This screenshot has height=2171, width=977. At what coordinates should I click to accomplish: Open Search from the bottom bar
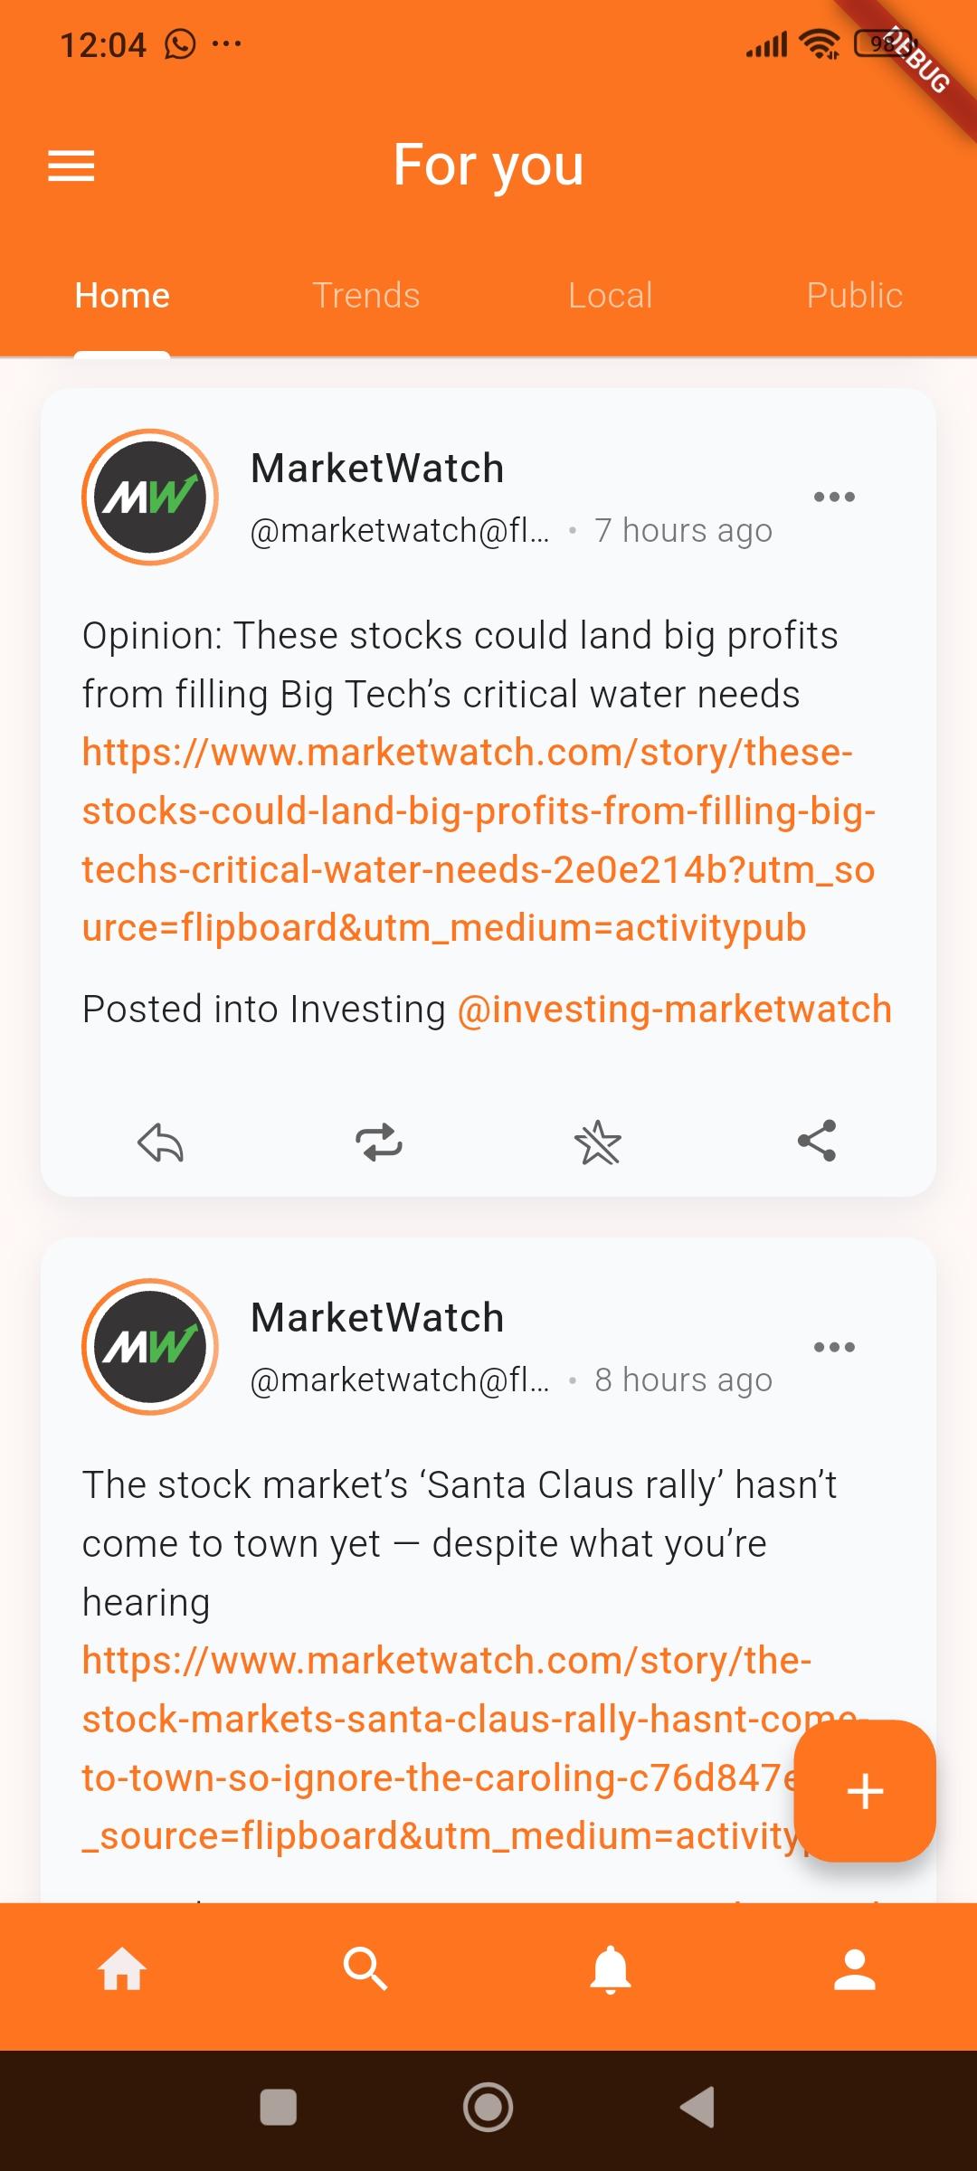365,1969
